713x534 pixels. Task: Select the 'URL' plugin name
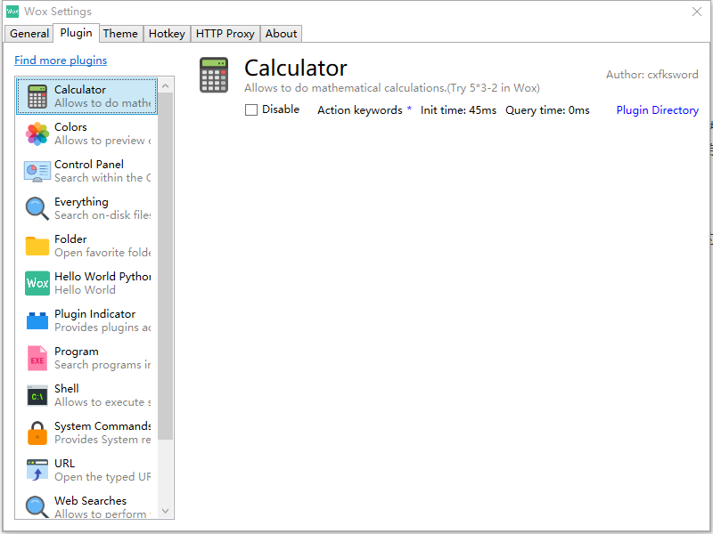click(64, 464)
